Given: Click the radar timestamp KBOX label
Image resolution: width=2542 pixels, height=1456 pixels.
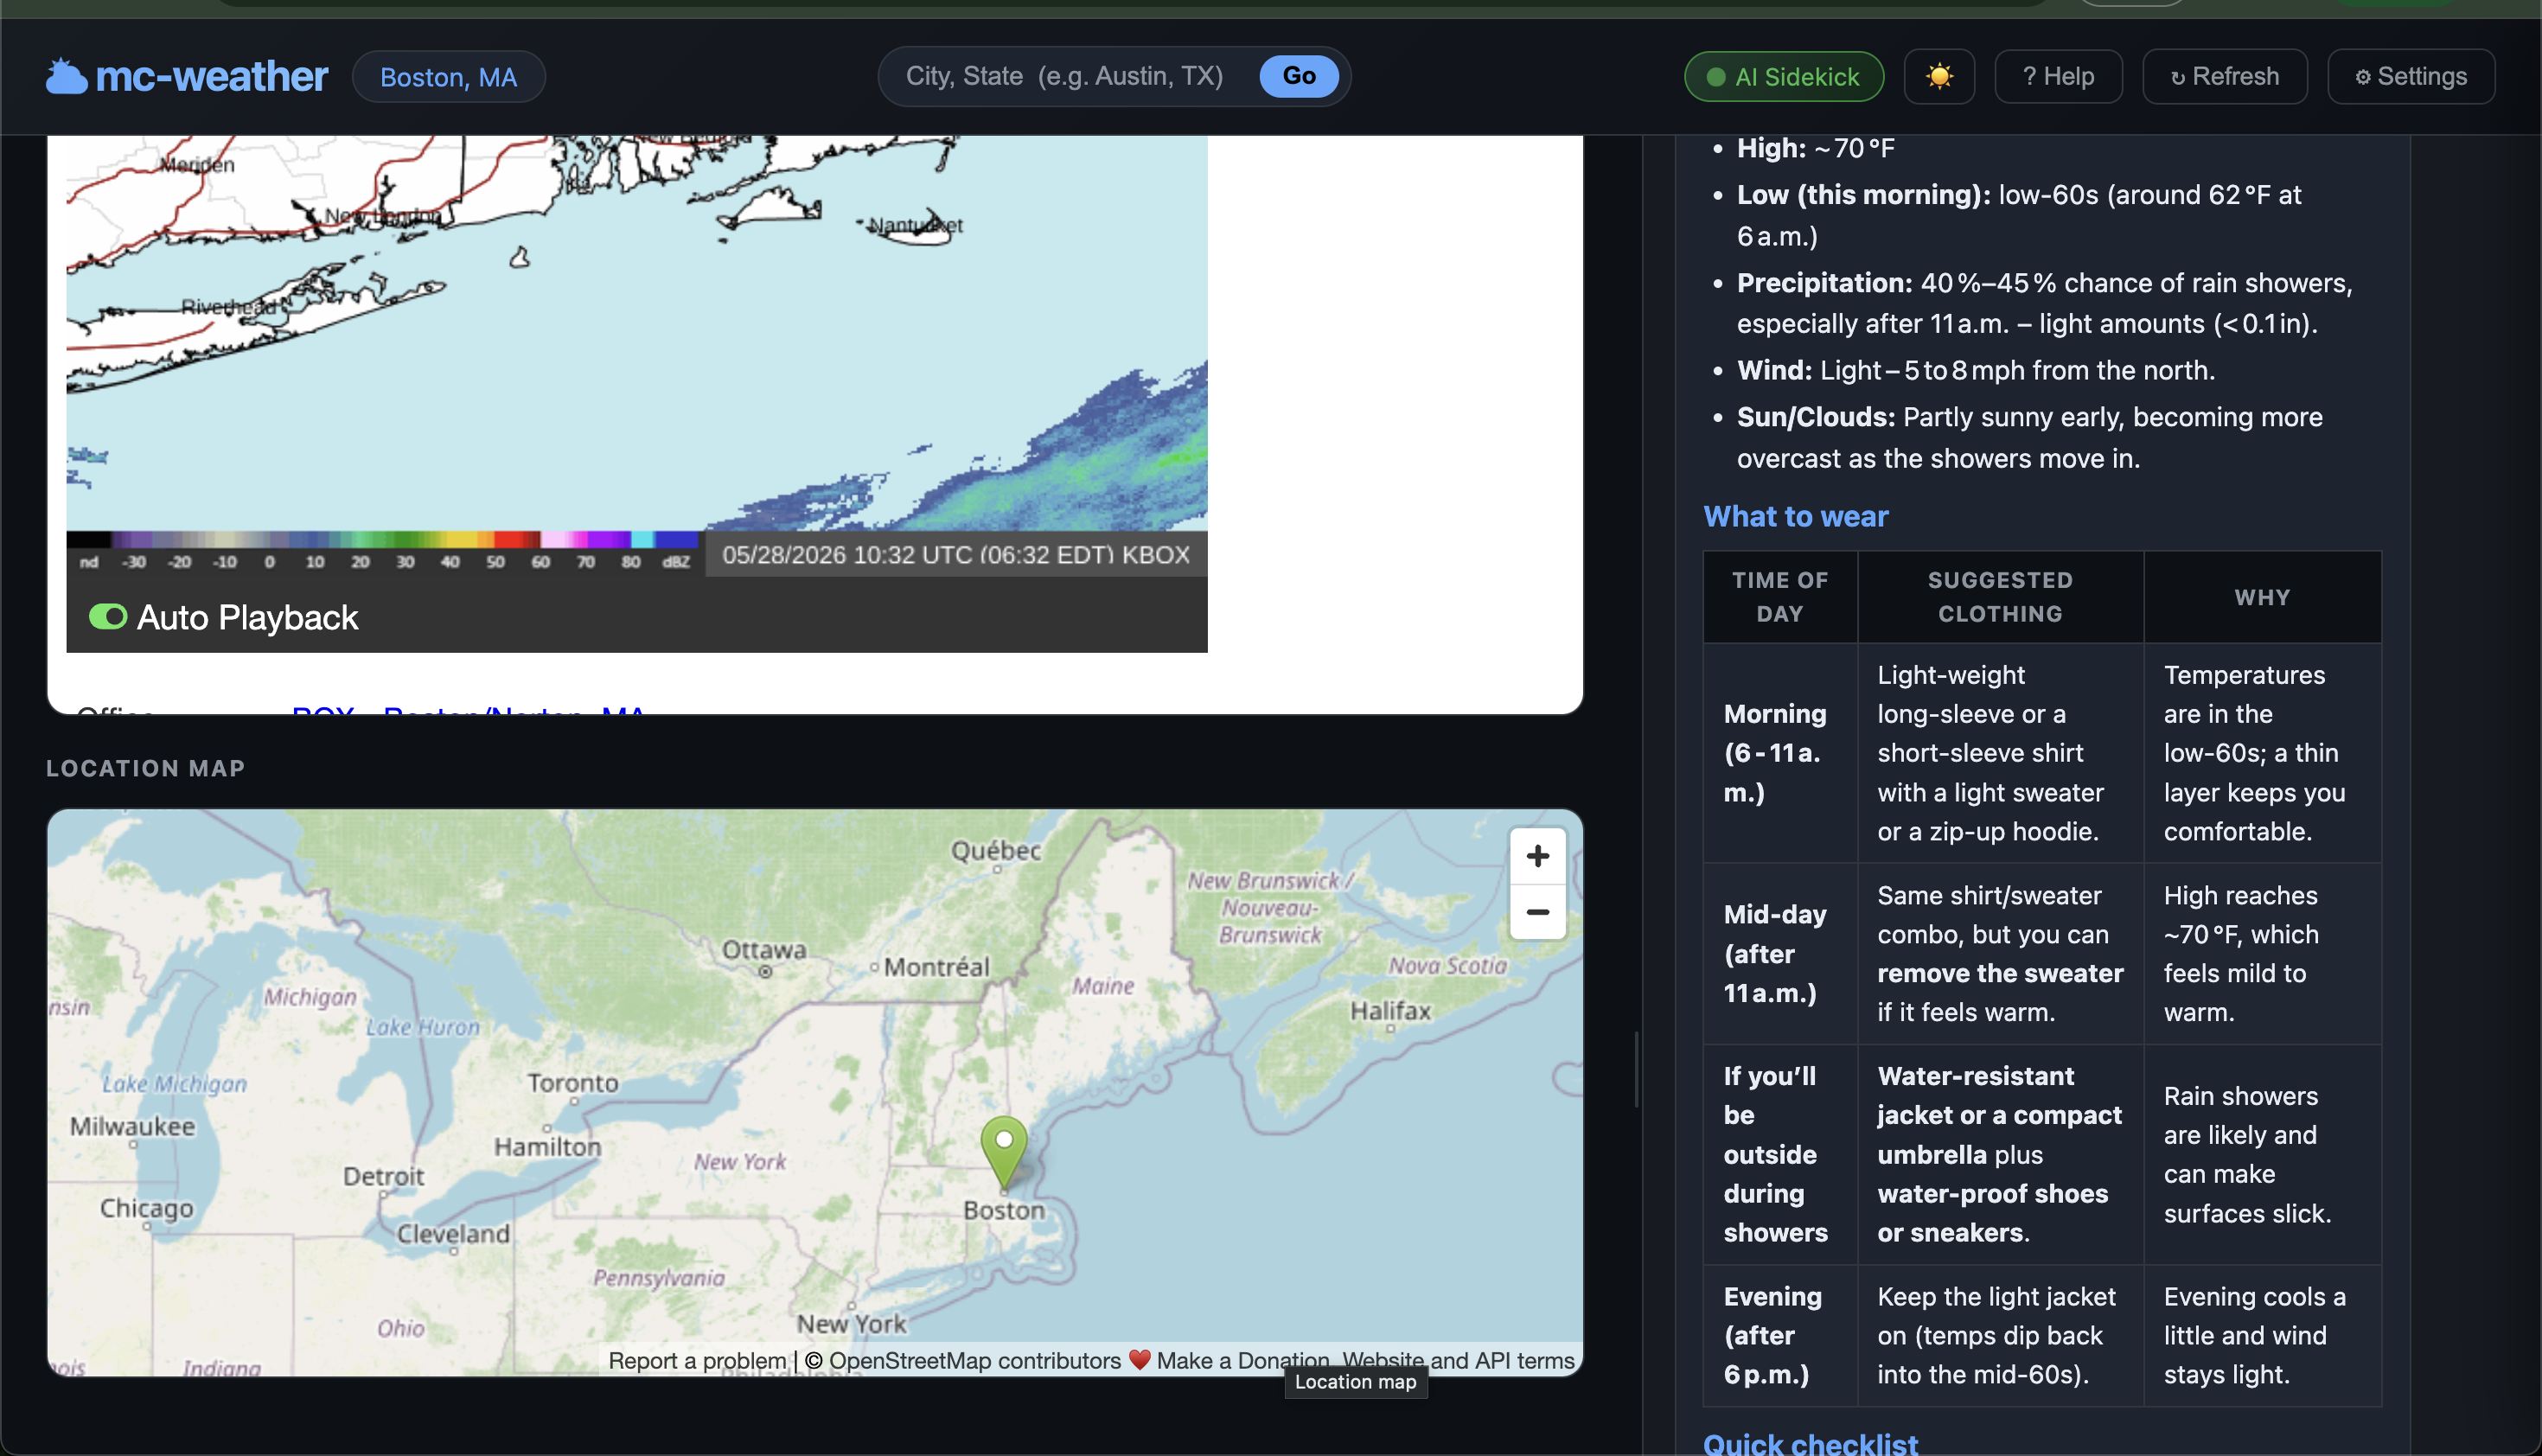Looking at the screenshot, I should 956,555.
